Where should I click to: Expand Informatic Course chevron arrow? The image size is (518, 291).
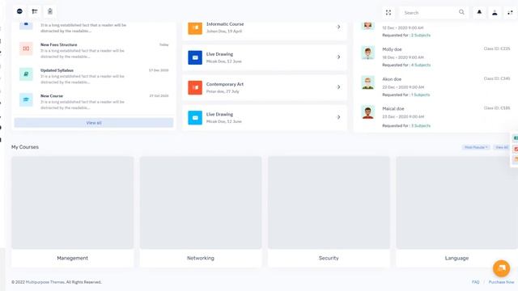338,27
